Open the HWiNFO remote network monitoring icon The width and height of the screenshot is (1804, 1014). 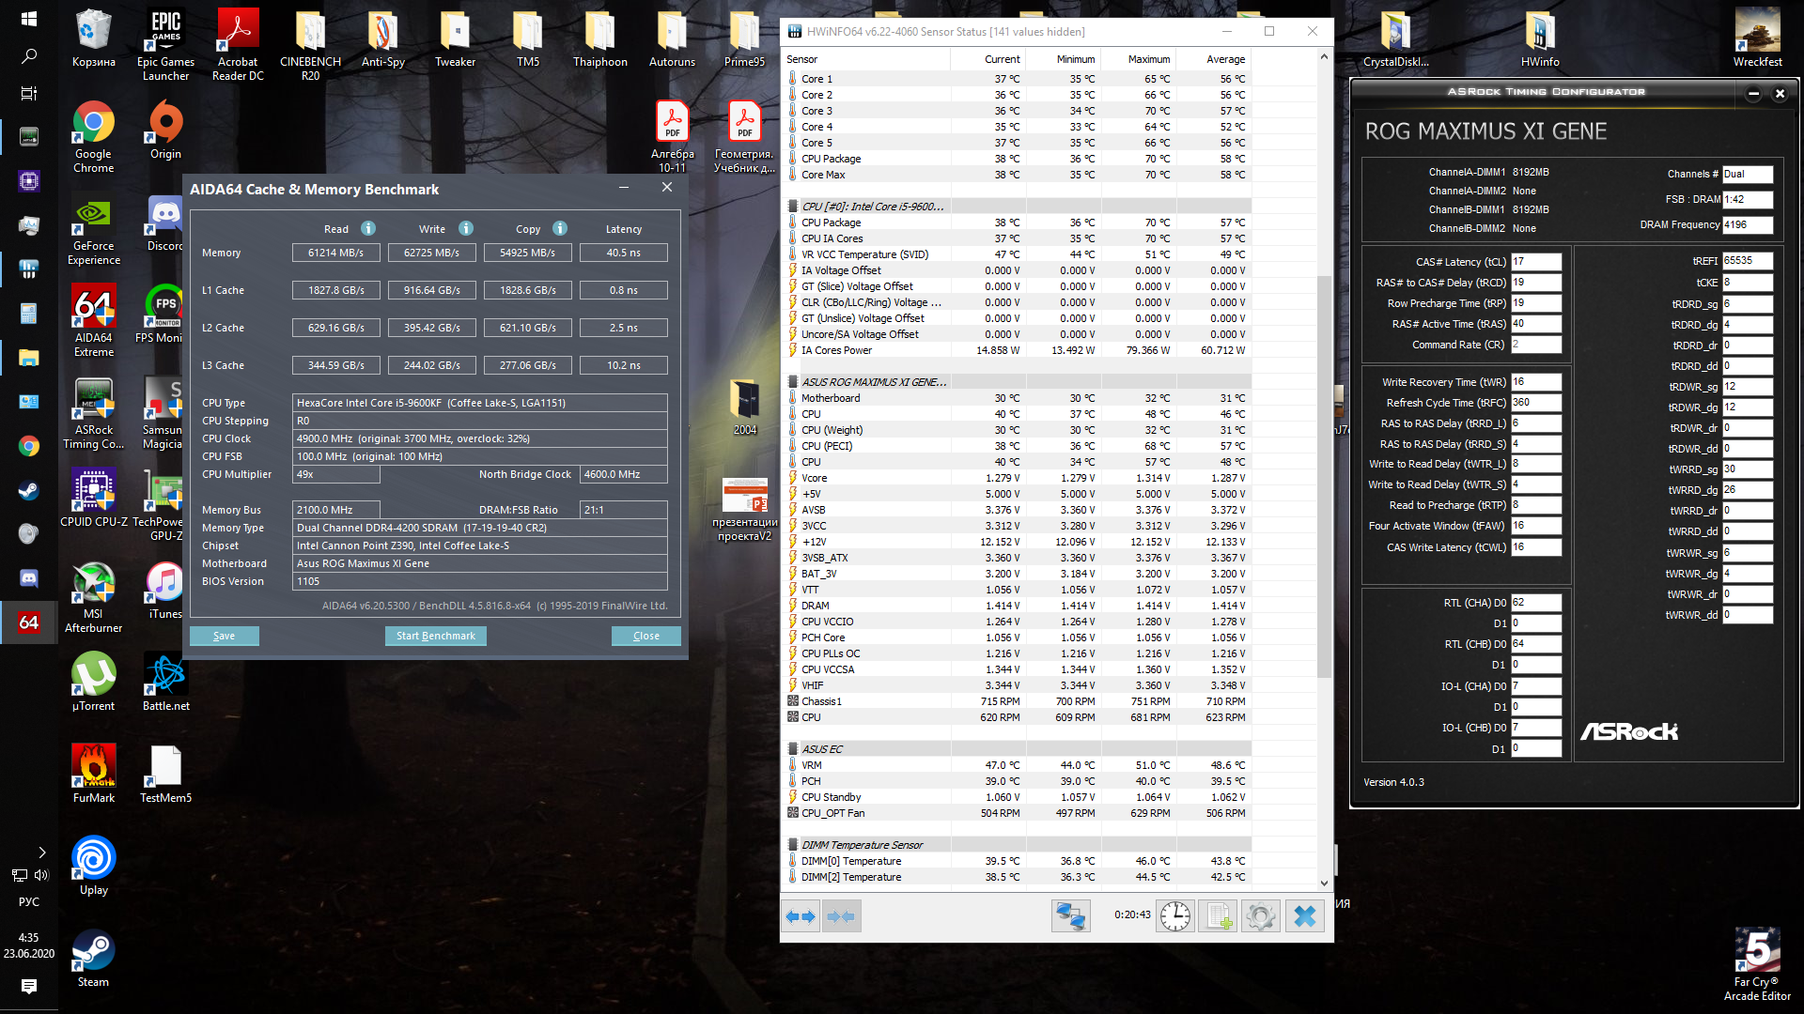pyautogui.click(x=1070, y=916)
